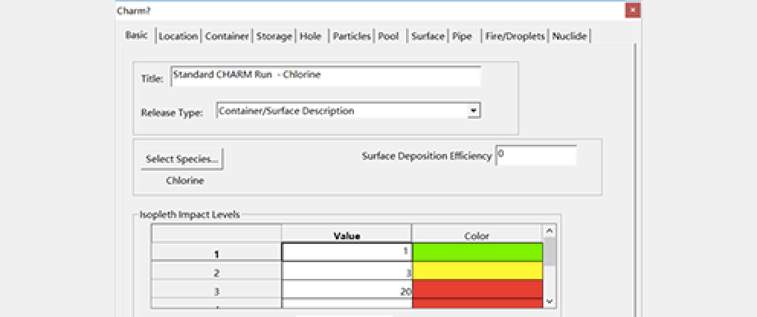This screenshot has height=317, width=757.
Task: Click the Select Species button
Action: pos(182,159)
